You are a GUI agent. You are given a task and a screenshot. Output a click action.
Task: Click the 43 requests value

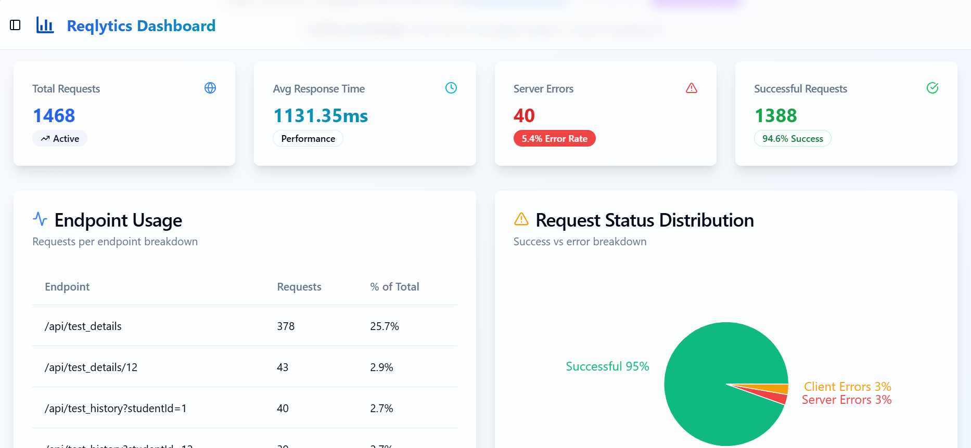point(283,367)
